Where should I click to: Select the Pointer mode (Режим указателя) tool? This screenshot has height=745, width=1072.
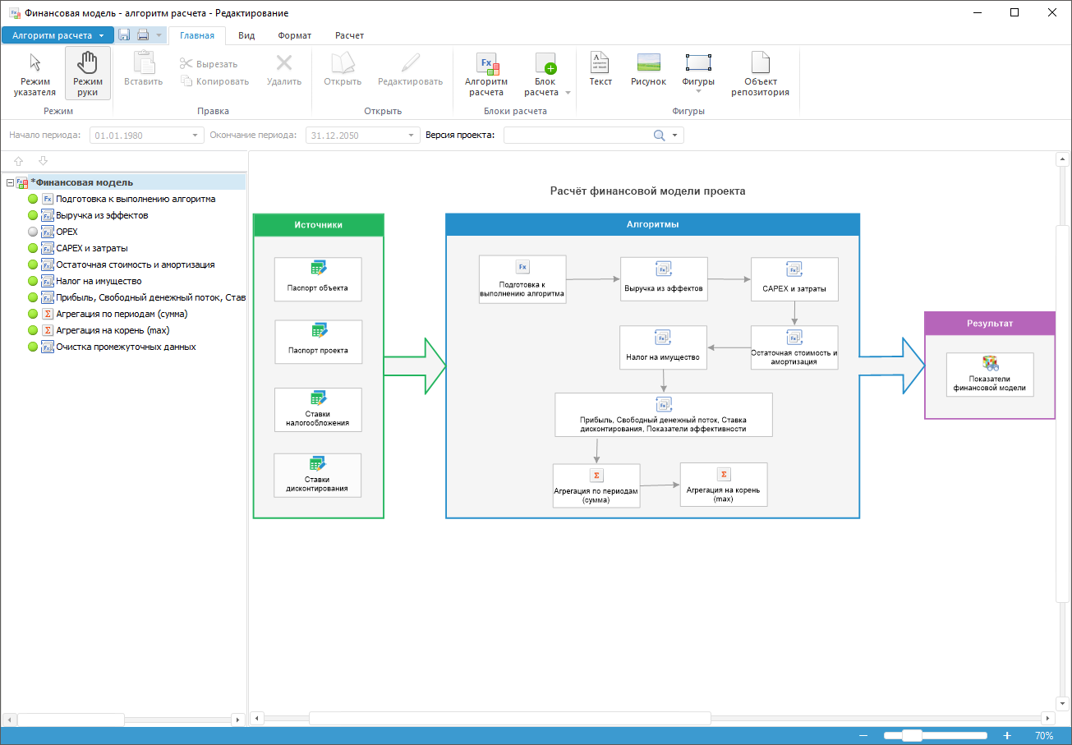point(35,74)
